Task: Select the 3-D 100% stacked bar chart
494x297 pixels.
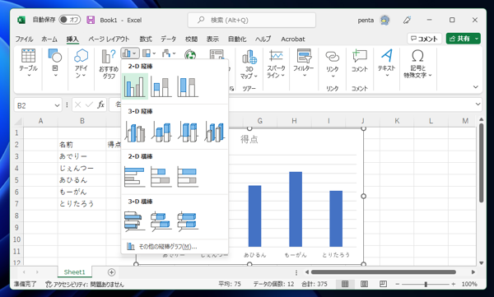Action: (188, 221)
